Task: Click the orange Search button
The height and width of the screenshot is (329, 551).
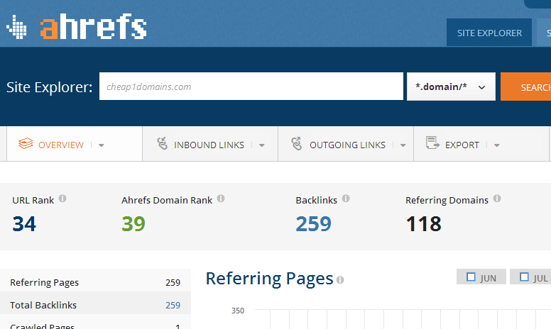Action: [525, 87]
